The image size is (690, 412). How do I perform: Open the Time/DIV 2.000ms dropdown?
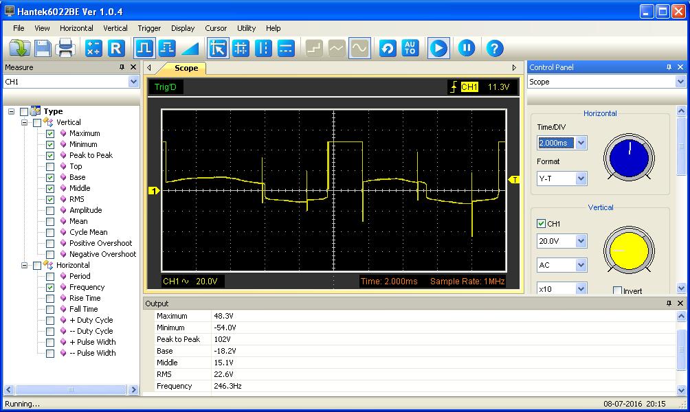[x=581, y=143]
